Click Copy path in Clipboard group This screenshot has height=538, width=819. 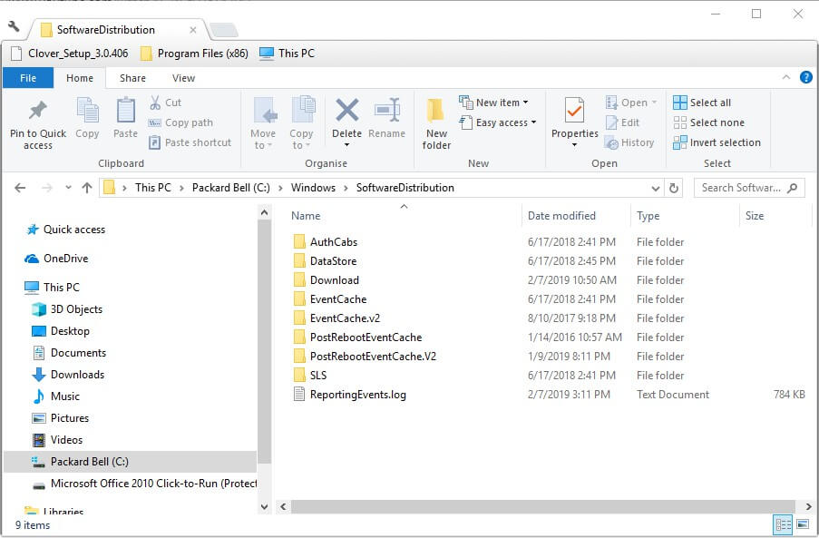click(x=180, y=122)
